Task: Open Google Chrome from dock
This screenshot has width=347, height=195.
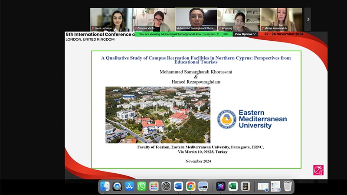Action: [x=190, y=186]
